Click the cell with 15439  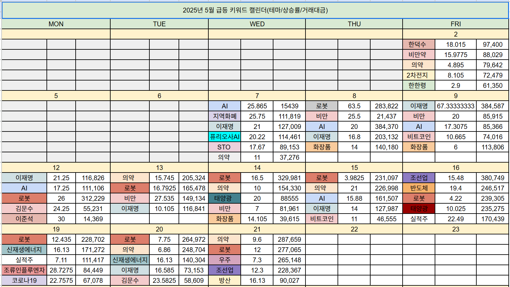[289, 106]
